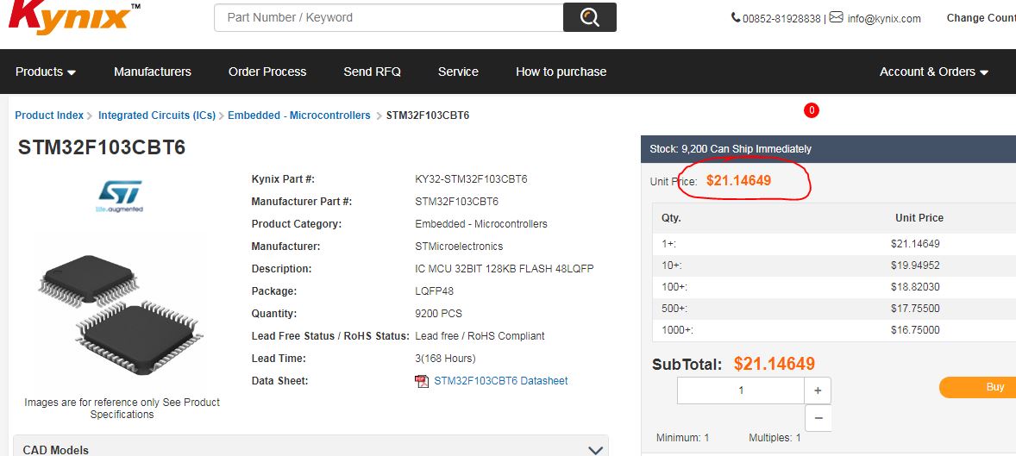Open the Service menu item
Screen dimensions: 1016x456
click(x=458, y=72)
